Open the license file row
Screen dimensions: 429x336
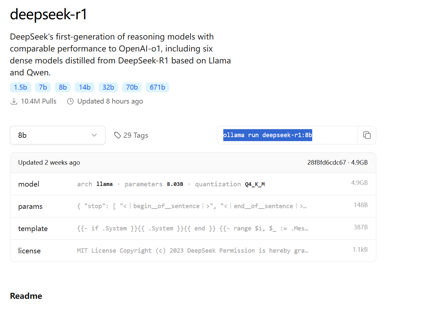point(193,251)
